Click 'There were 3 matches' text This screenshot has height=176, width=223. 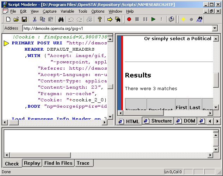tap(151, 89)
